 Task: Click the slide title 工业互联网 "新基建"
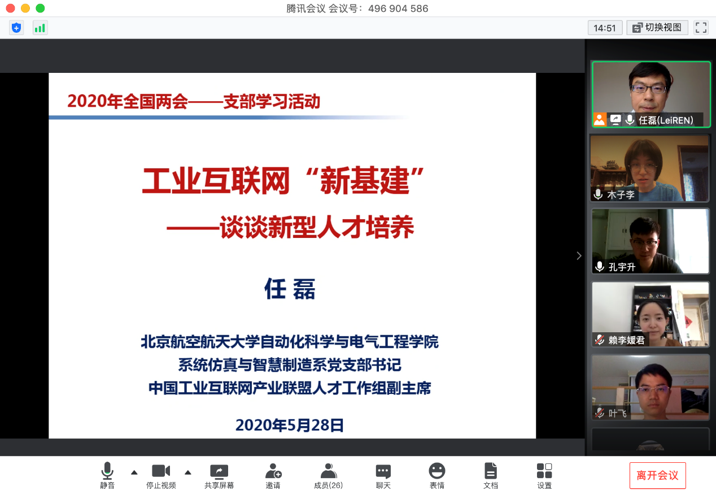[283, 181]
